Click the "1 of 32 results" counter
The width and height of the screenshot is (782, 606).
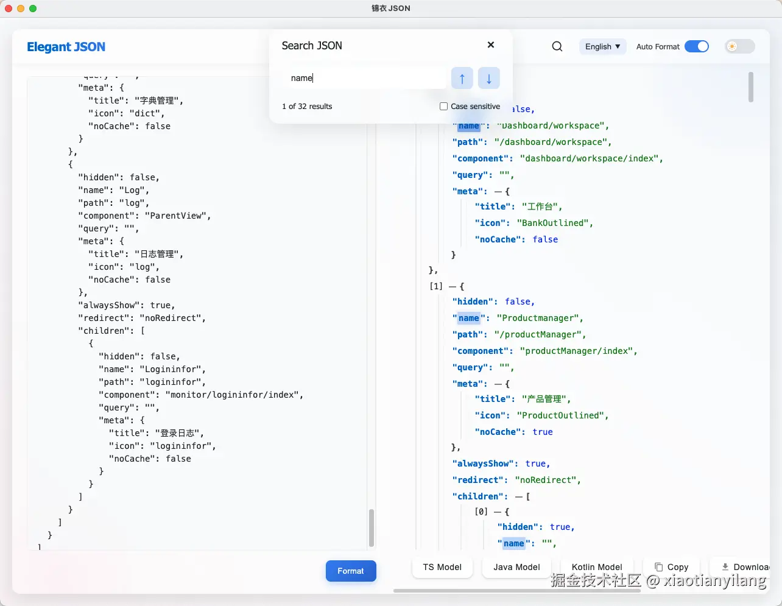pyautogui.click(x=307, y=106)
